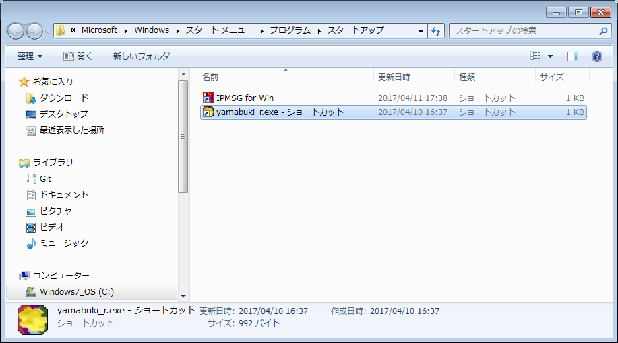Click the yamabuki flower thumbnail in details pane
Screen dimensions: 618x343
tap(32, 317)
